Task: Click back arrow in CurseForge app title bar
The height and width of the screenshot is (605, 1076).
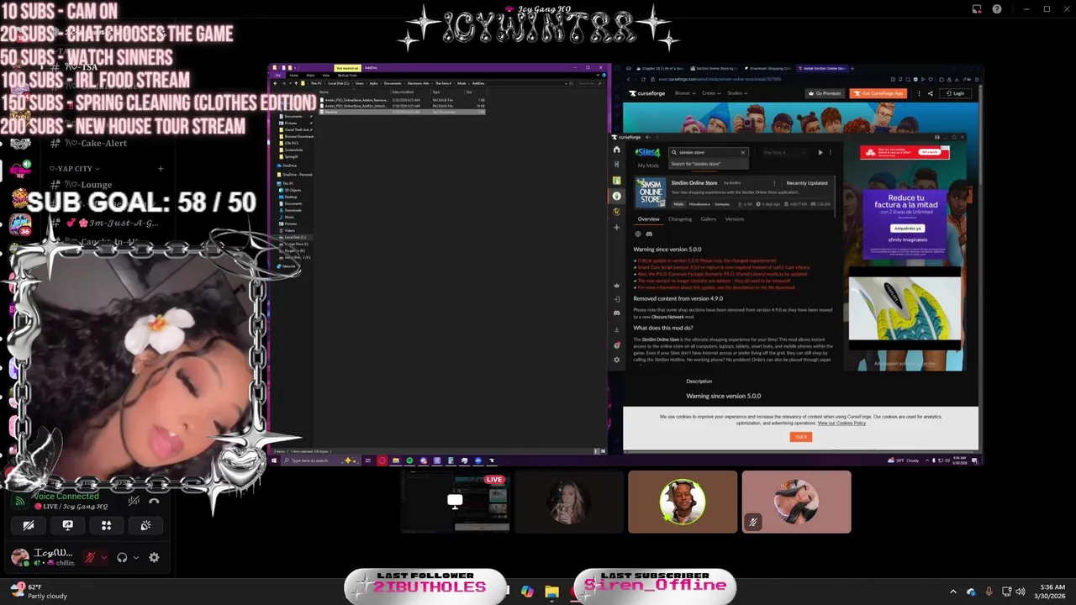Action: (x=647, y=137)
